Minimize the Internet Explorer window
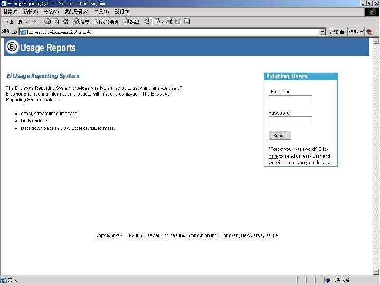Viewport: 380px width, 285px height. tap(363, 3)
